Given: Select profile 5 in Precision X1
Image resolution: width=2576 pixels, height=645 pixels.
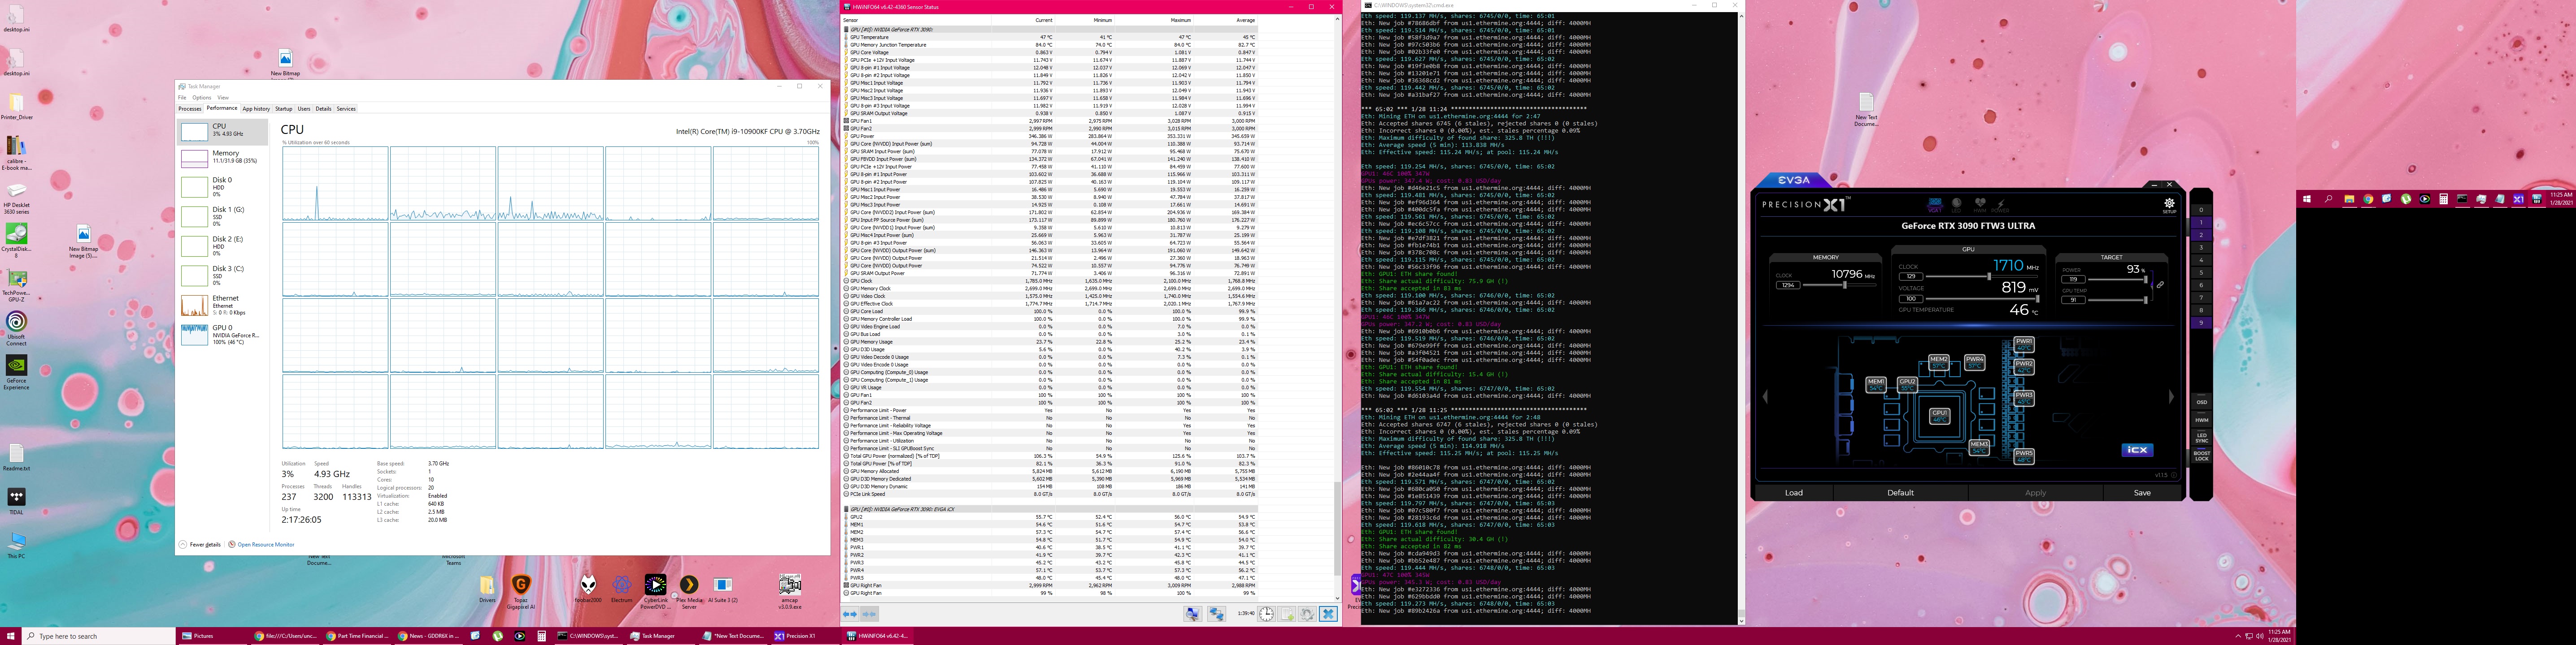Looking at the screenshot, I should tap(2201, 273).
